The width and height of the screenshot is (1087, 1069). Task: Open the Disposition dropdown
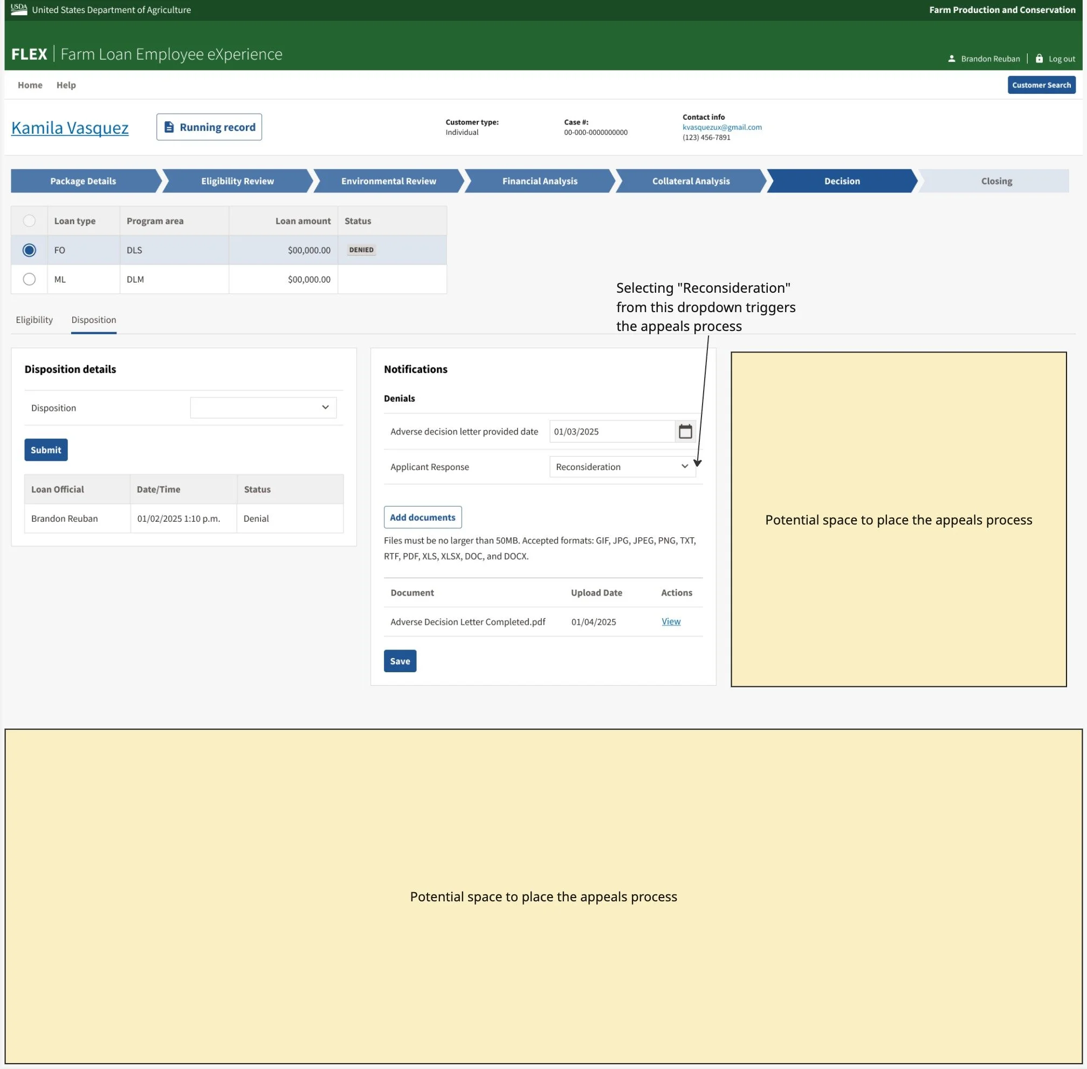(x=263, y=408)
